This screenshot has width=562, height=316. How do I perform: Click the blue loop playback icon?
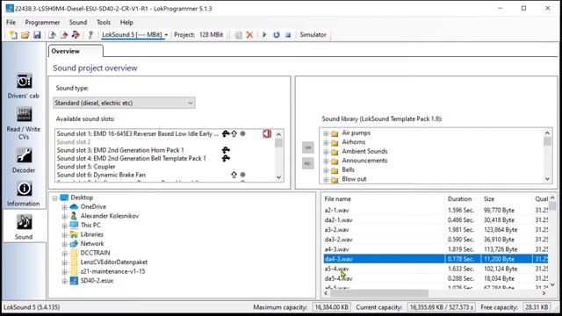pyautogui.click(x=277, y=35)
